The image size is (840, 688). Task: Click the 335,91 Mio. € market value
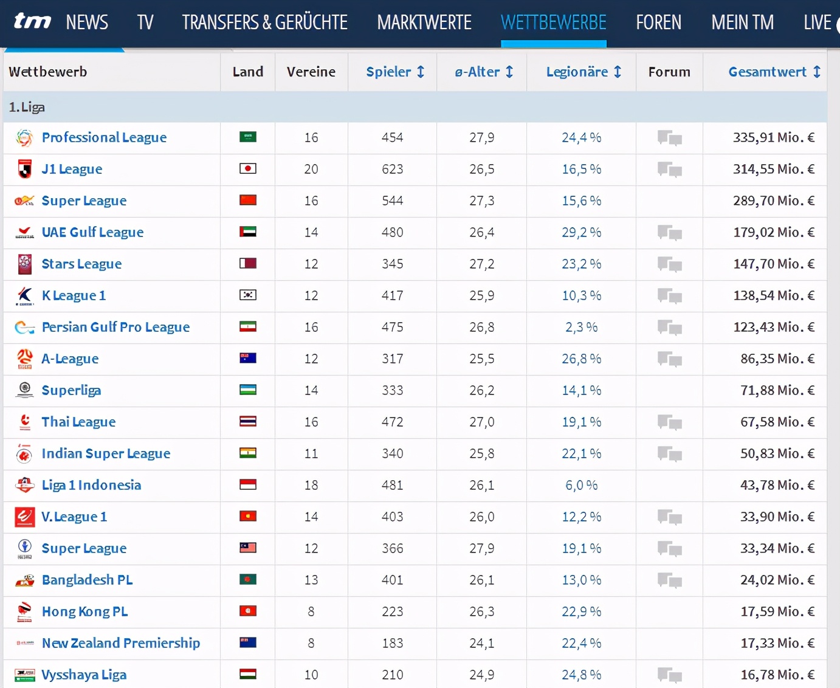pyautogui.click(x=774, y=138)
